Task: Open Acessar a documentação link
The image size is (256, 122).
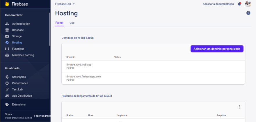Action: [218, 4]
